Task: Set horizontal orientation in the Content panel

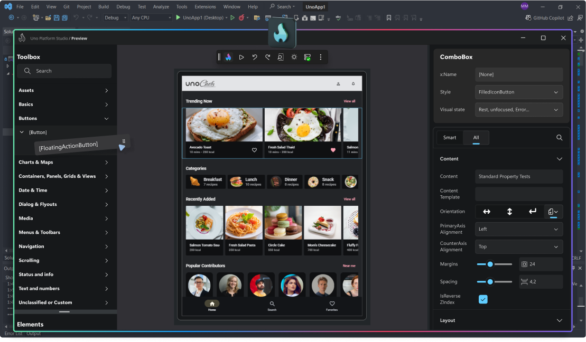Action: click(486, 211)
